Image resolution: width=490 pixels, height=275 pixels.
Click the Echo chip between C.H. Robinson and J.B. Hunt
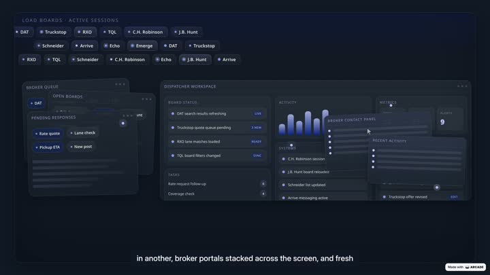point(164,60)
